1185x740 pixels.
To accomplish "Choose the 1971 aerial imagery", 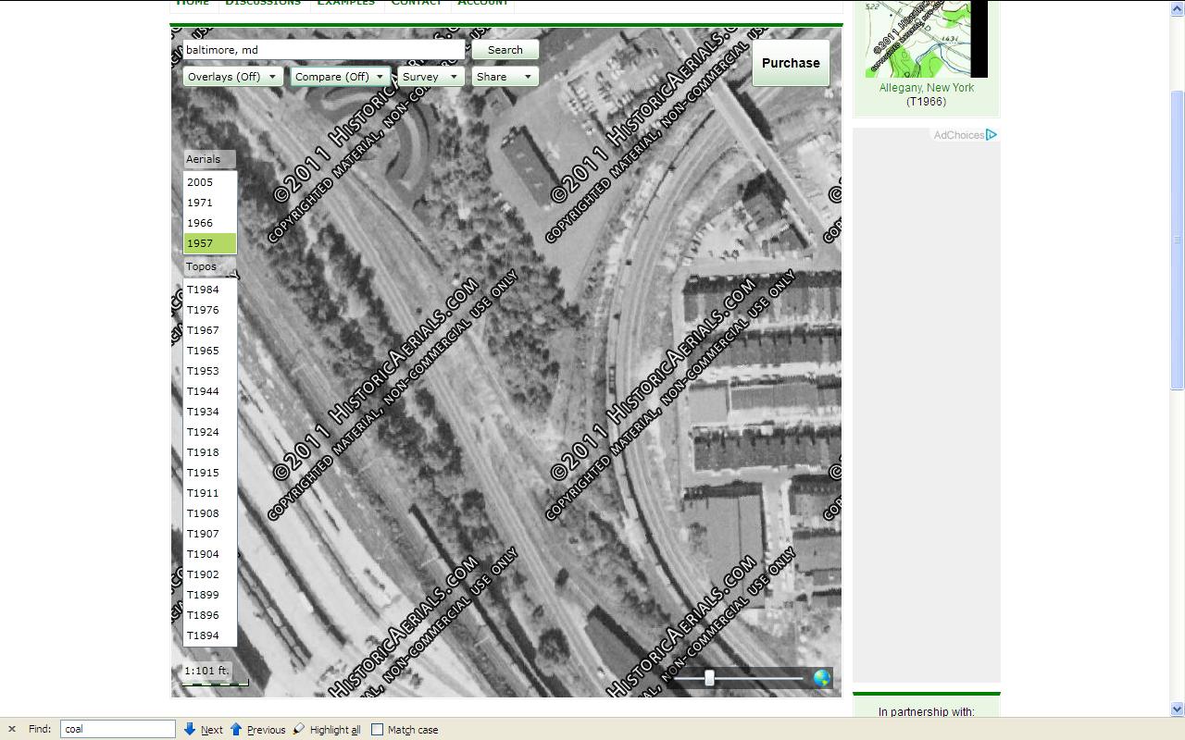I will [201, 203].
